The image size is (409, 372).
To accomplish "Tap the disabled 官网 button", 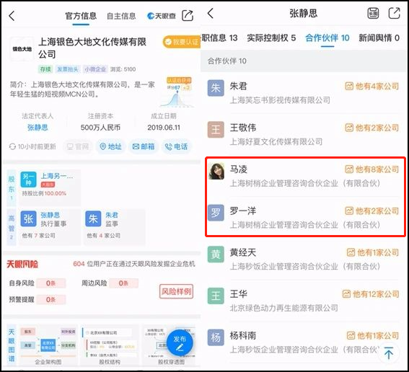I will (x=78, y=147).
